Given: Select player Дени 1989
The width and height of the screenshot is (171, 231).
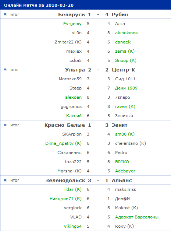Looking at the screenshot, I should 126,88.
